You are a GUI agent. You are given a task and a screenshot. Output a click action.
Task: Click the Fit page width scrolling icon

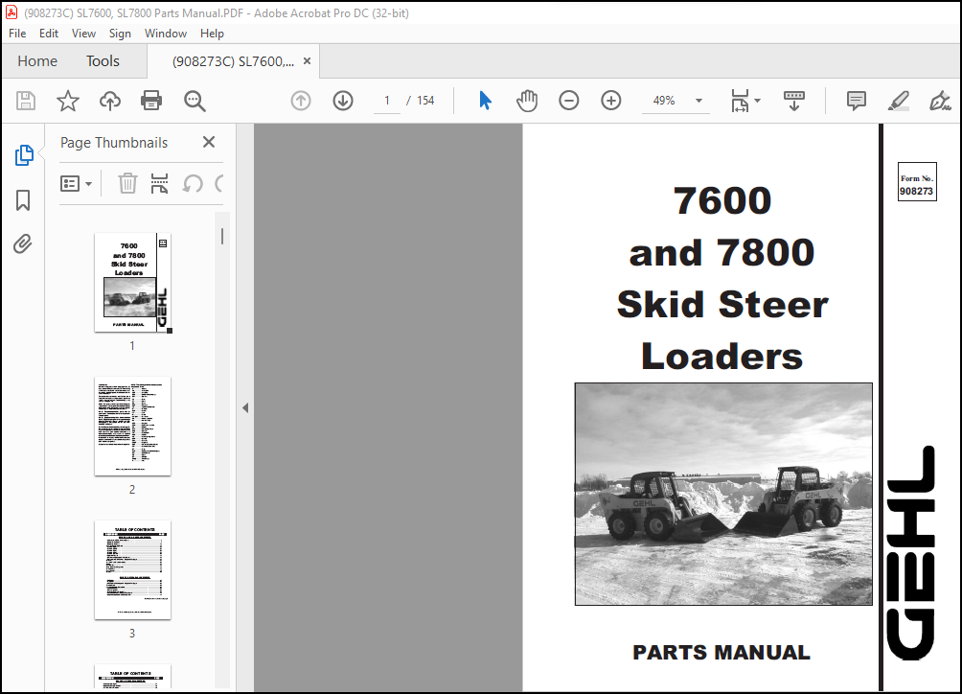coord(740,101)
